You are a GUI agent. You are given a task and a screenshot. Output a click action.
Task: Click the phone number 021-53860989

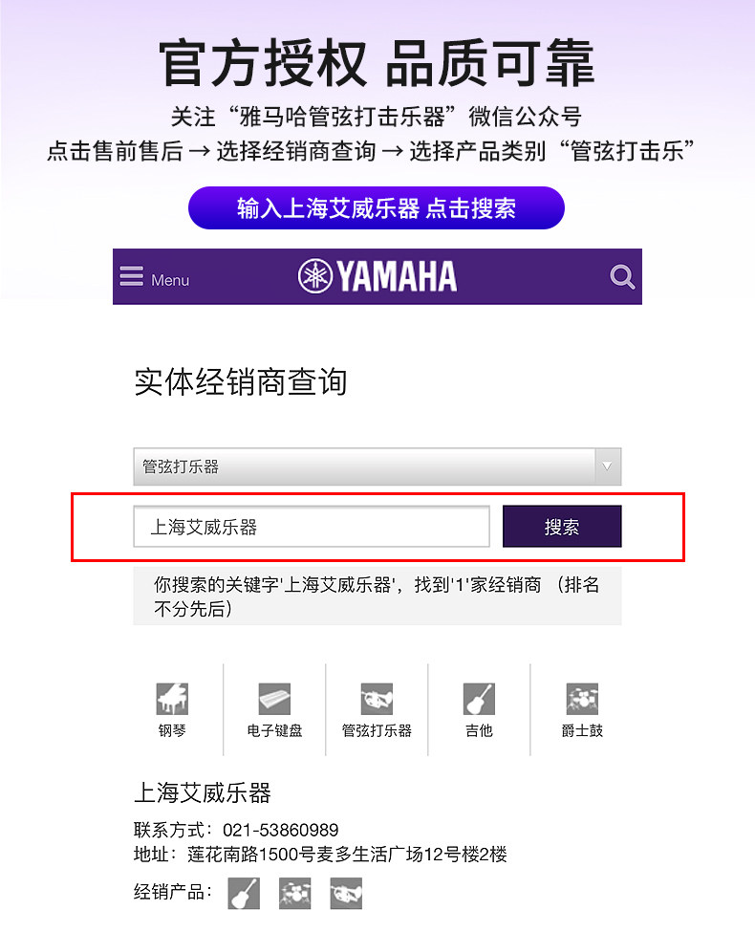[281, 830]
